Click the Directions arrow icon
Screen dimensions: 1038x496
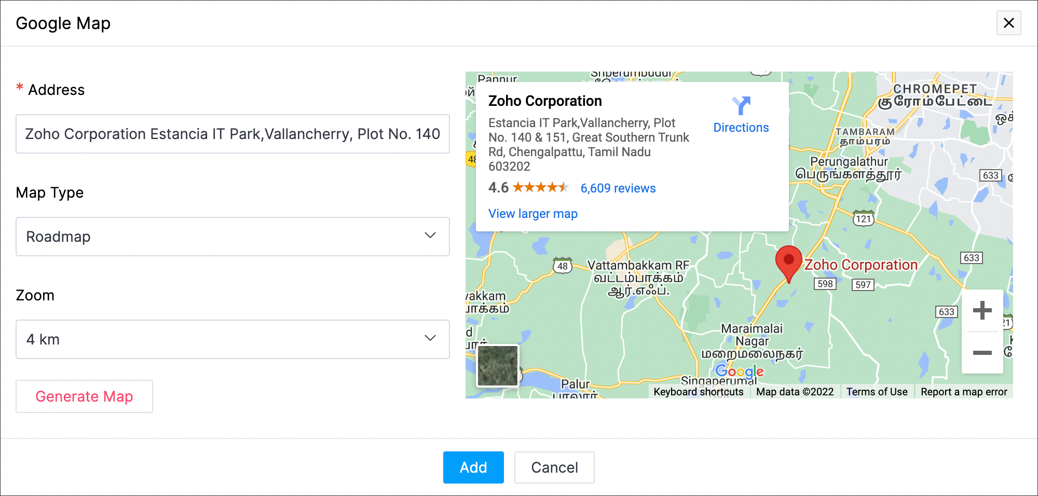coord(741,106)
